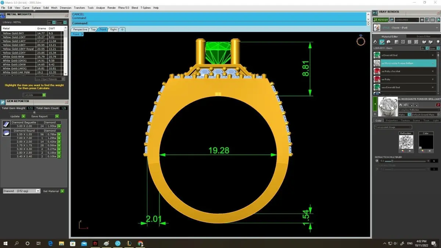This screenshot has height=248, width=441.
Task: Open the T-Splines menu
Action: [146, 8]
